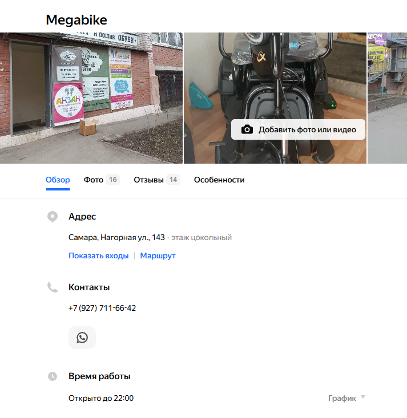Viewport: 407px width, 418px height.
Task: Open the storefront entrance photo thumbnail
Action: 91,98
